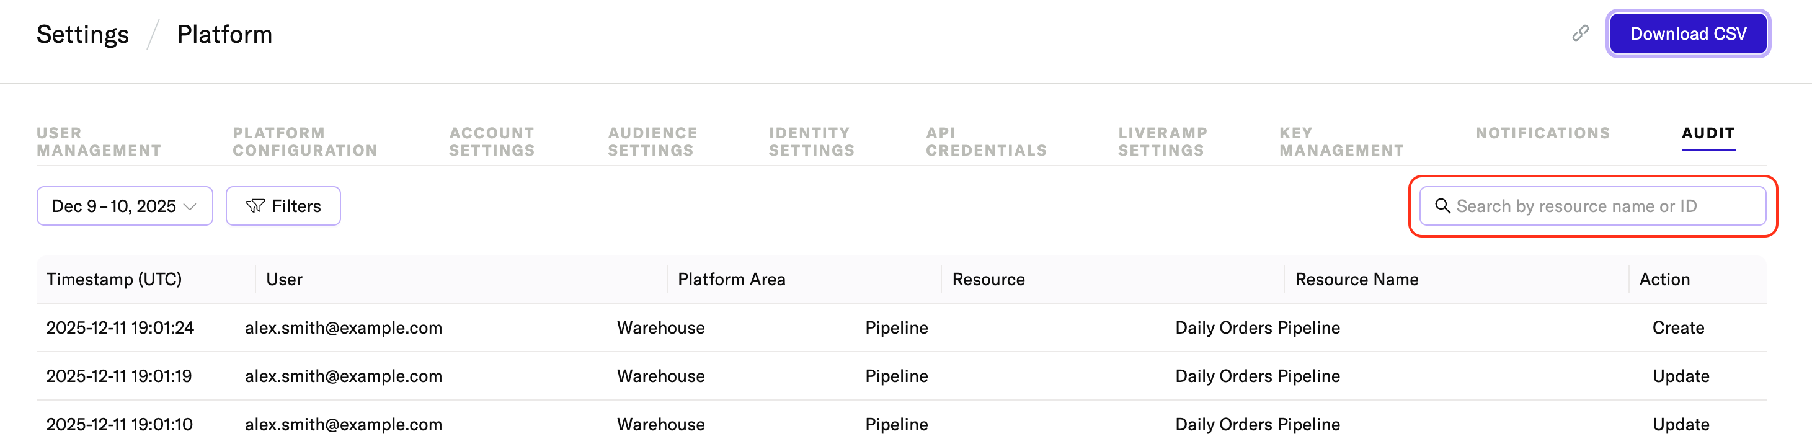Click the Action column header

pyautogui.click(x=1664, y=279)
